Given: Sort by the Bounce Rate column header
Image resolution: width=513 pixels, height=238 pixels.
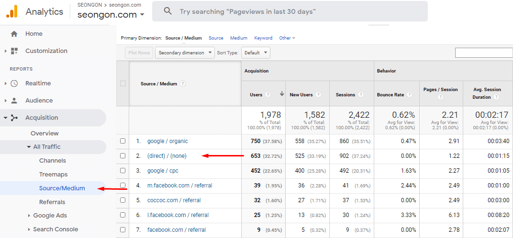Looking at the screenshot, I should [x=390, y=95].
